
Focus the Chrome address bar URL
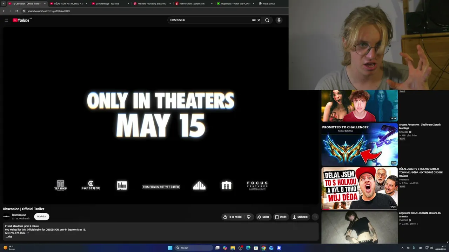(x=49, y=11)
